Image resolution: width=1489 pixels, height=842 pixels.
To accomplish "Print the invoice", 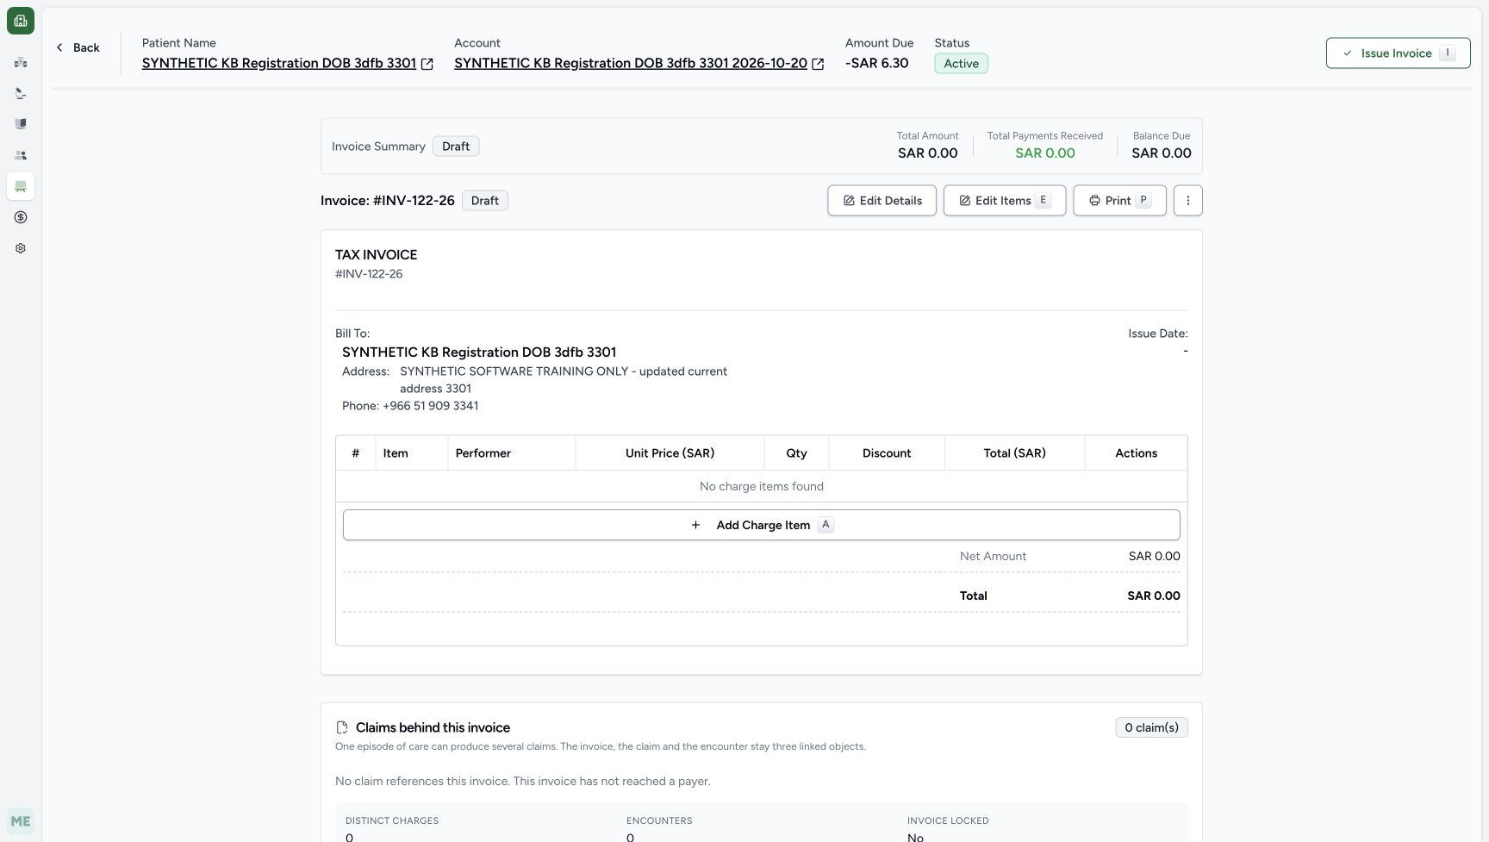I will [1119, 201].
